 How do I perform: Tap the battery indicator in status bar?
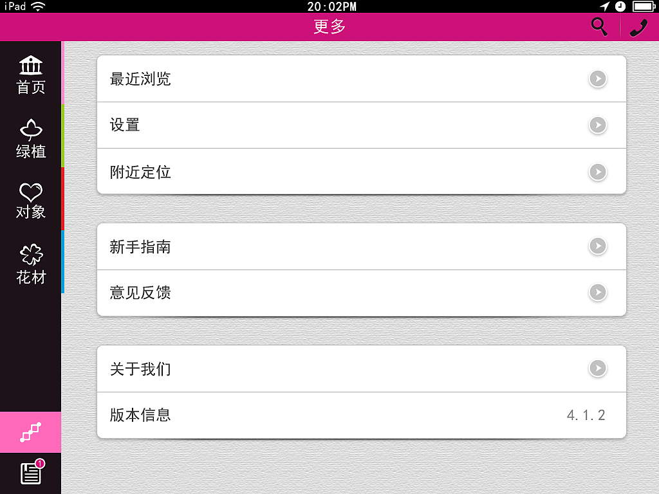tap(644, 6)
